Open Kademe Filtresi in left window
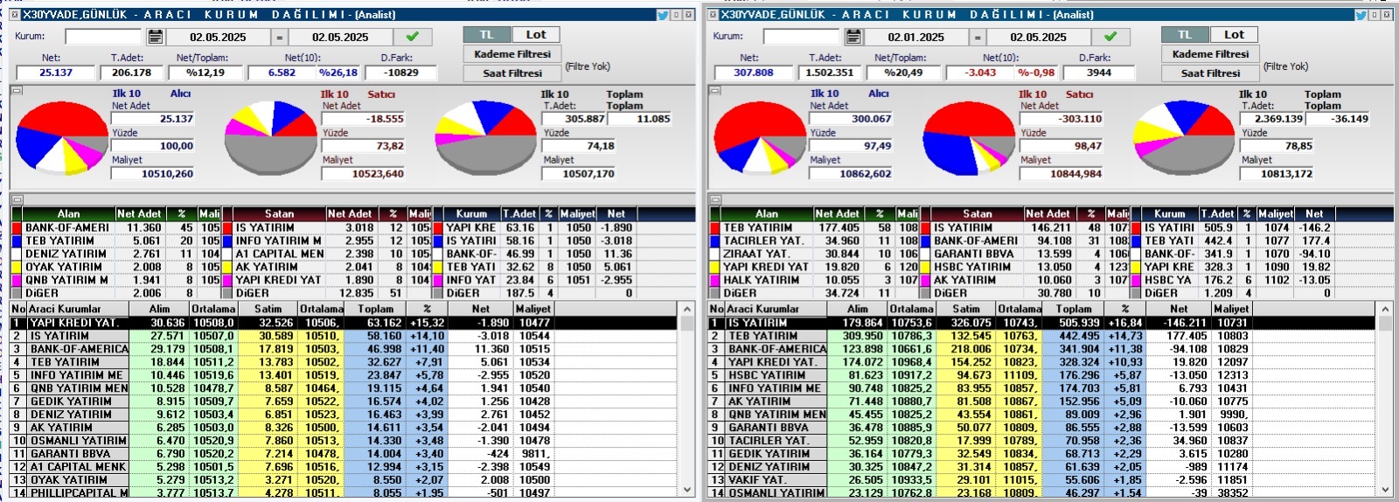The width and height of the screenshot is (1399, 502). (x=512, y=54)
